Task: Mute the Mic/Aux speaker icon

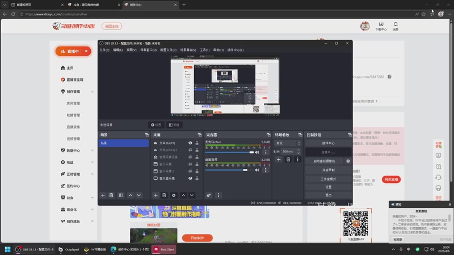Action: point(257,152)
